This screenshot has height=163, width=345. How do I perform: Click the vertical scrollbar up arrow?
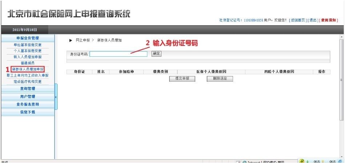tap(341, 37)
